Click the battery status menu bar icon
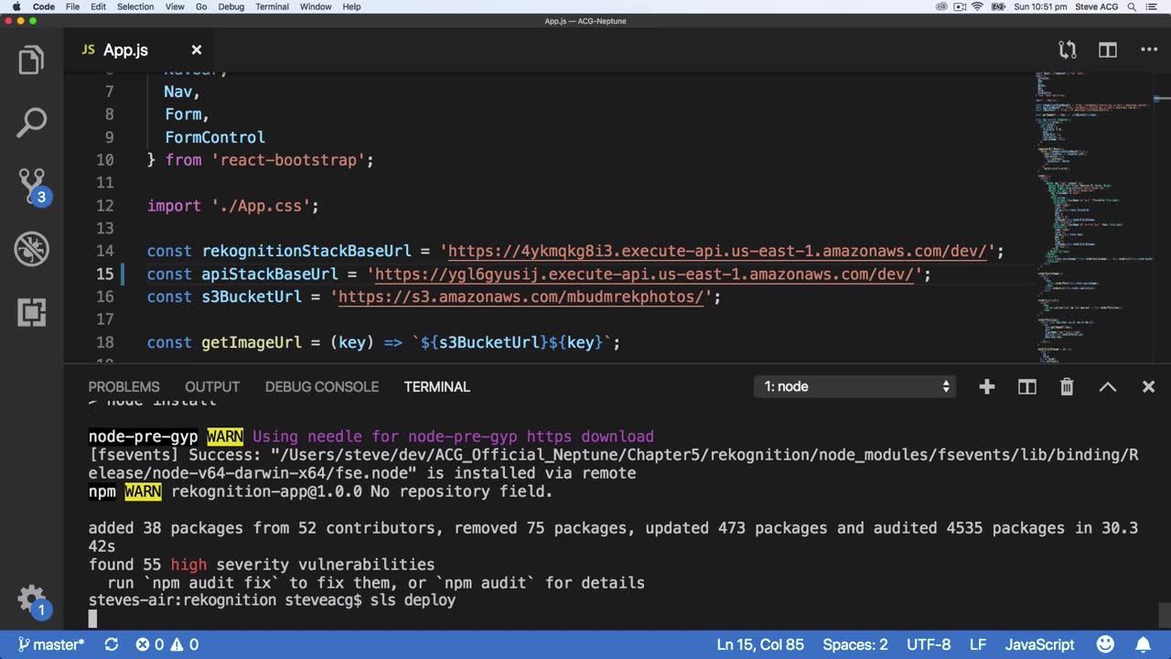 tap(998, 6)
